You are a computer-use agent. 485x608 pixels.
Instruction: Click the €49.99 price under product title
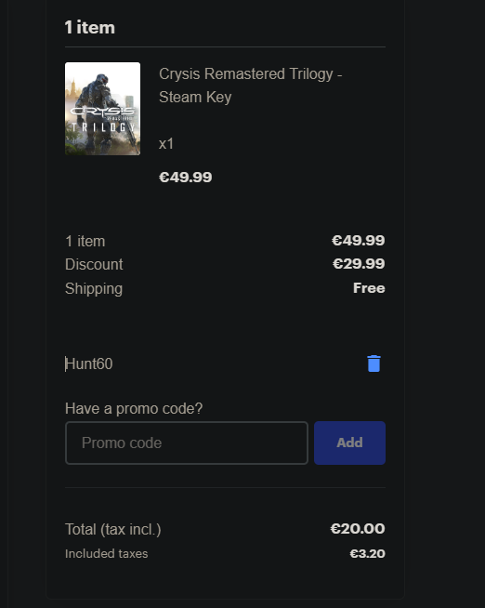(x=186, y=178)
